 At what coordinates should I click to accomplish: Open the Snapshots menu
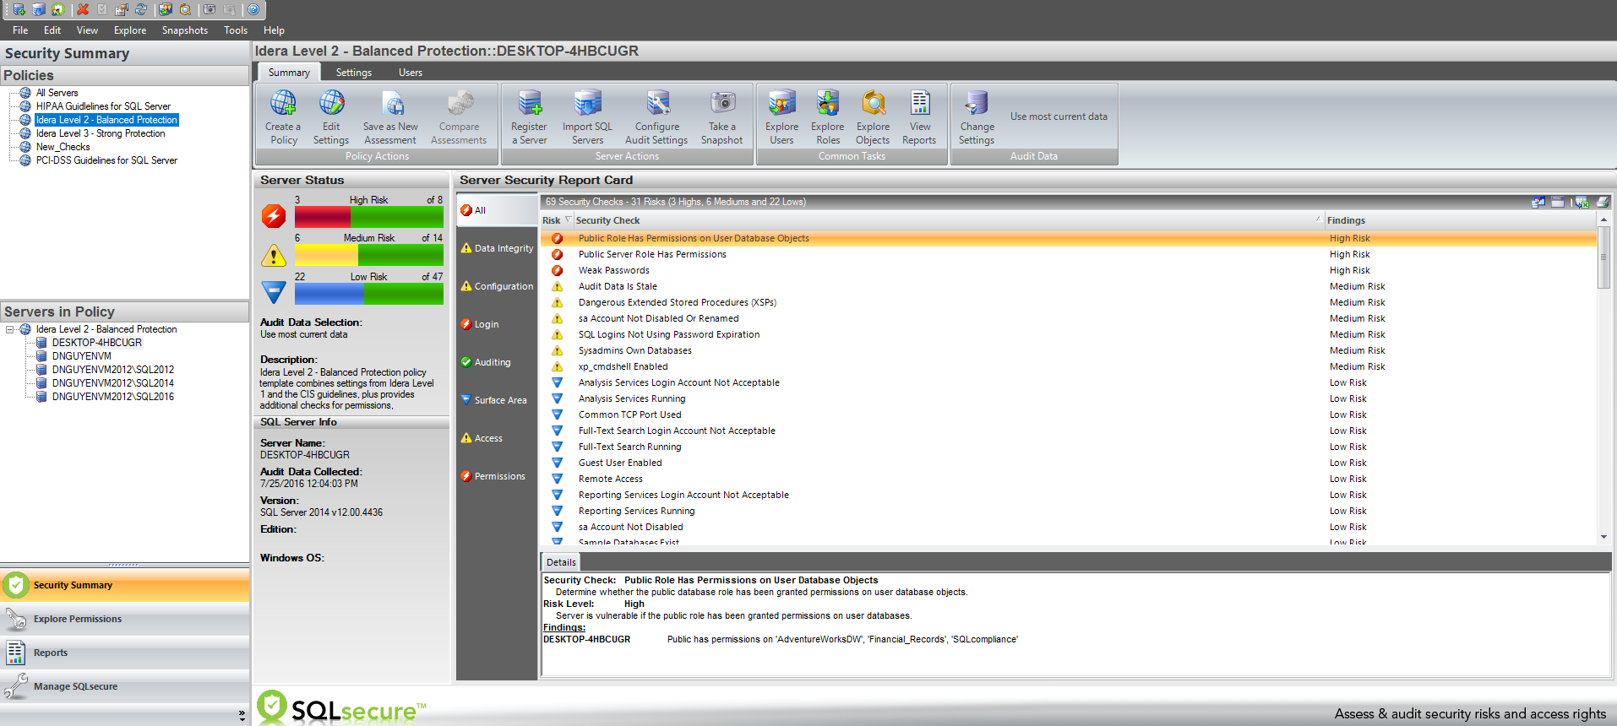[184, 30]
